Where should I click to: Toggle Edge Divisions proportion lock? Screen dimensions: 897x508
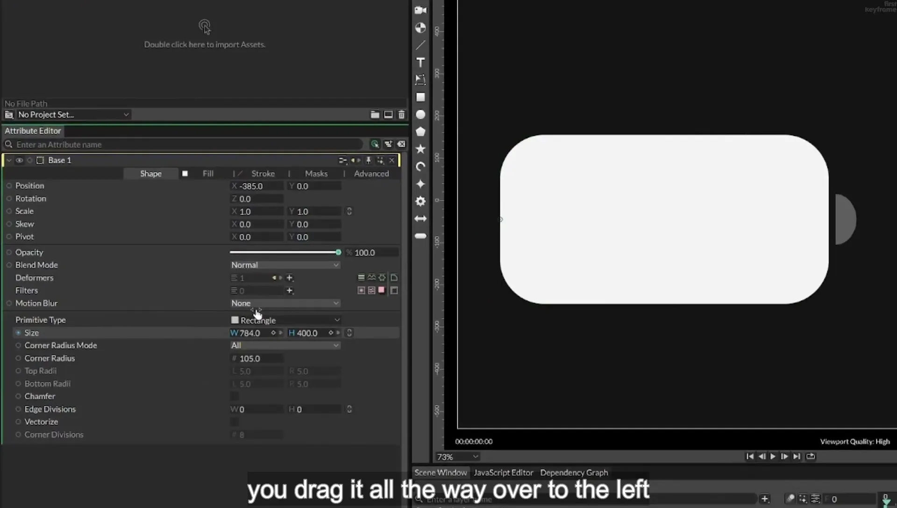(349, 409)
